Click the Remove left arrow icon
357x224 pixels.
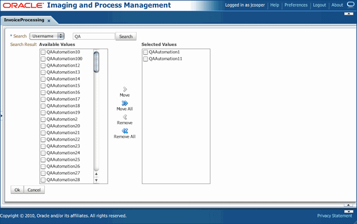tap(125, 117)
